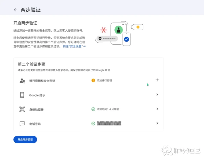This screenshot has width=204, height=159.
Task: Click the two-step verification illustration image
Action: click(119, 33)
